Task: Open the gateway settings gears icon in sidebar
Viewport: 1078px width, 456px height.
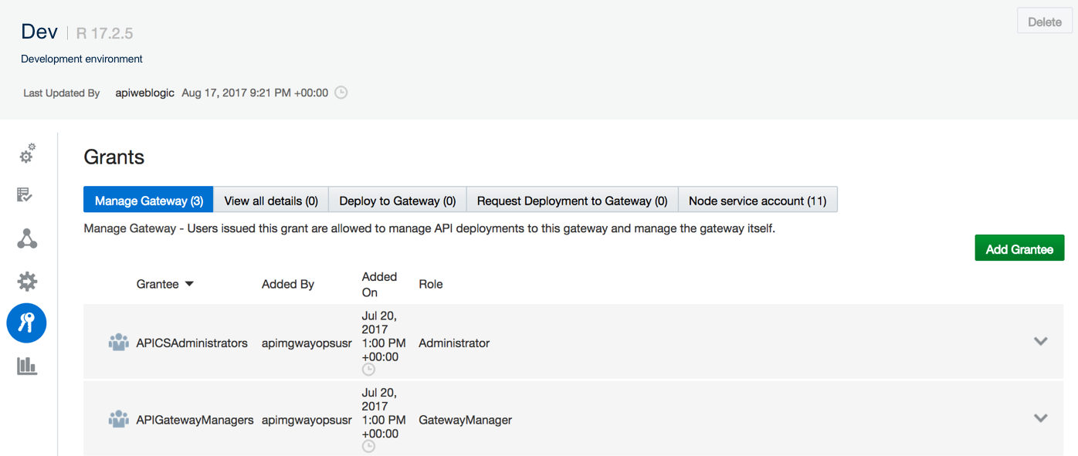Action: tap(27, 154)
